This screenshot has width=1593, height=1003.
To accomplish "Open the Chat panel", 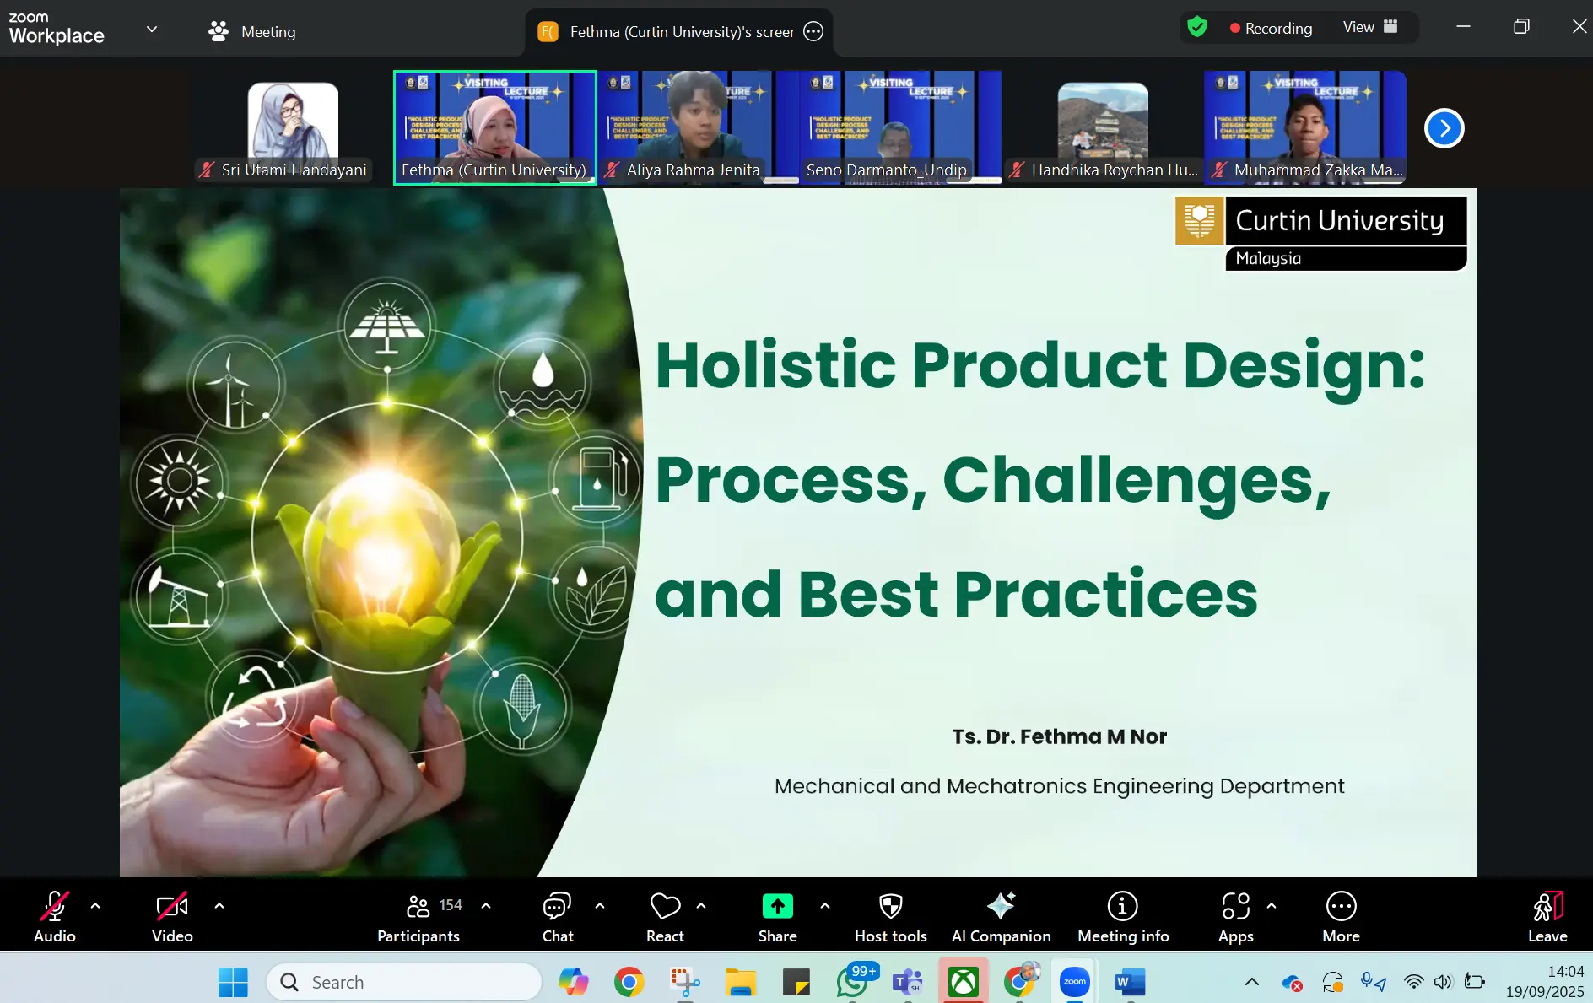I will 557,916.
